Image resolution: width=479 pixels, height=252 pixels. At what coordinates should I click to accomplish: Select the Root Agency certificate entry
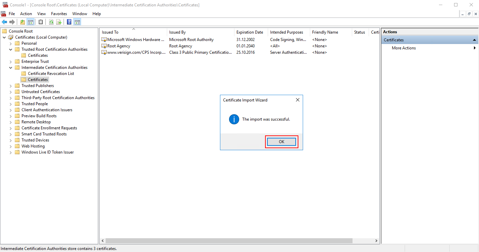pyautogui.click(x=118, y=46)
